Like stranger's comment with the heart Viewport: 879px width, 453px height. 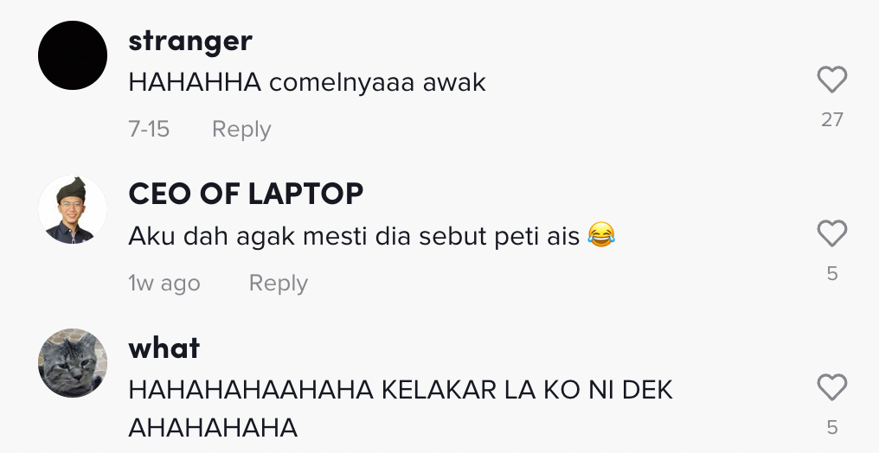click(831, 80)
